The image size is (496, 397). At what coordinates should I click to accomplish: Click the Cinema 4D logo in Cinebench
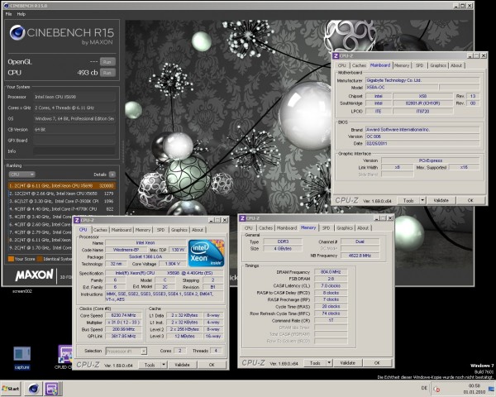point(17,33)
